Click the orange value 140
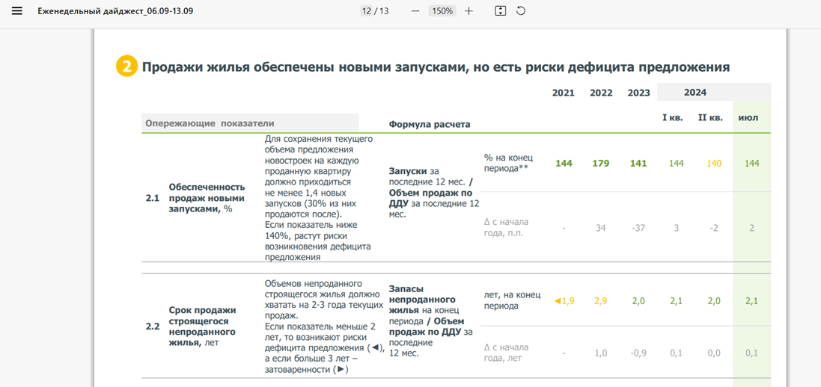Image resolution: width=821 pixels, height=387 pixels. (x=714, y=163)
